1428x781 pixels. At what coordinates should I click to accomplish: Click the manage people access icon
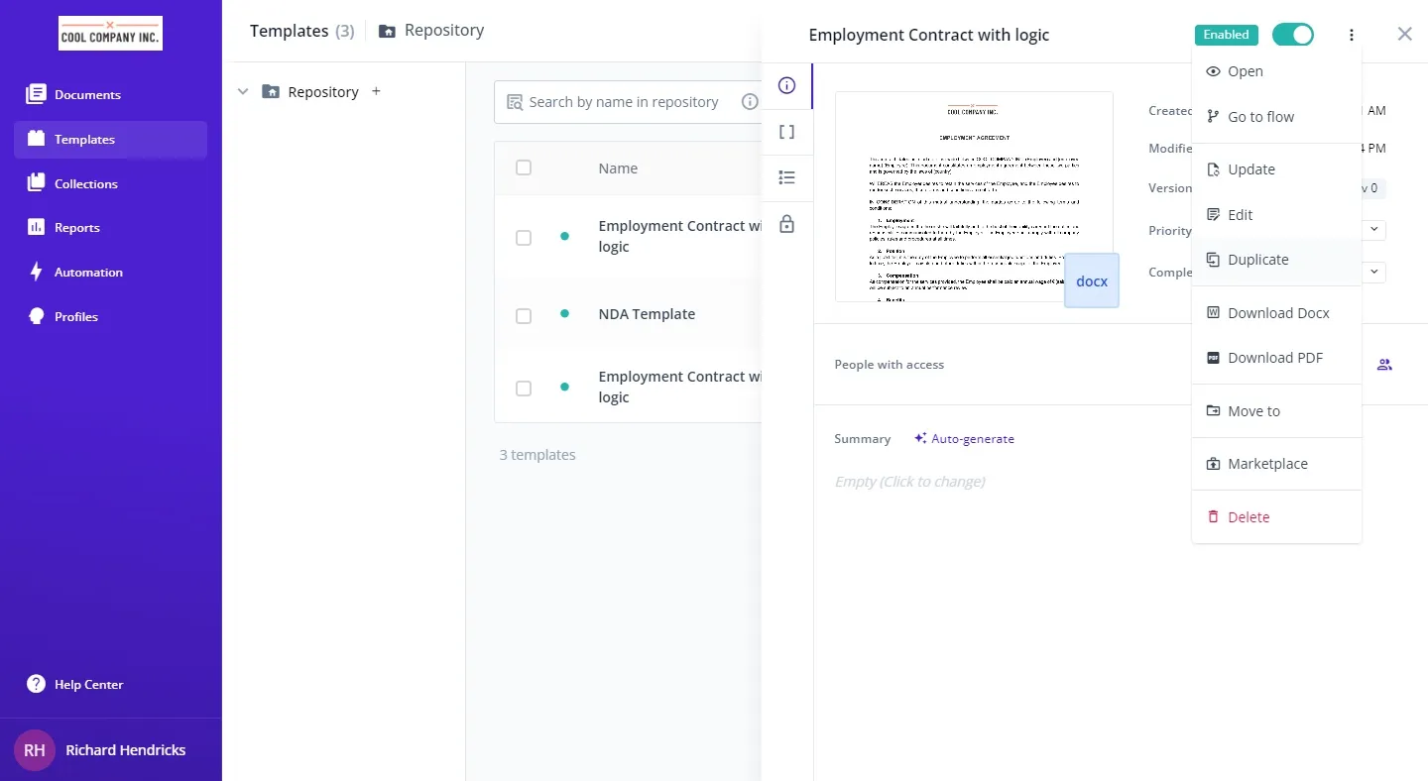pos(1384,365)
